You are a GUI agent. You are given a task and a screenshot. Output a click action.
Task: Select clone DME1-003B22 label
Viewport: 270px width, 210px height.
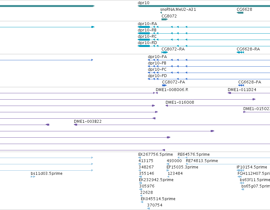[88, 121]
